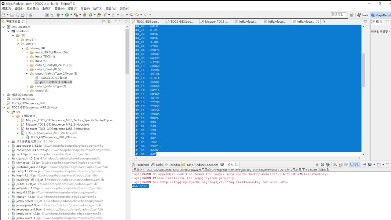Open the Mapper_TDCS_ editor tab
Screen dimensions: 391x220
[x=216, y=21]
